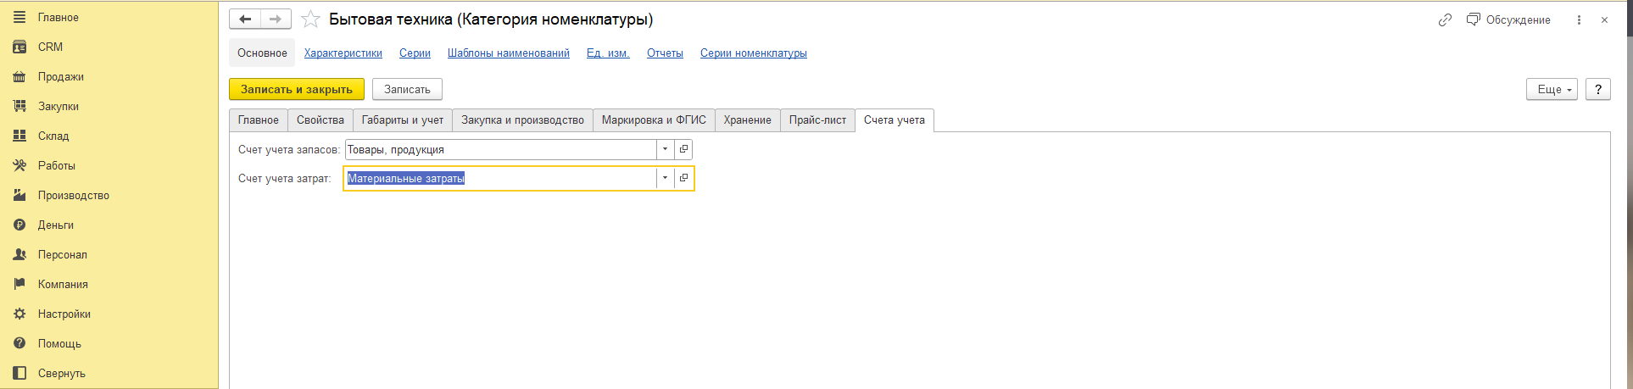This screenshot has width=1633, height=389.
Task: Open the Еще dropdown menu
Action: [x=1552, y=89]
